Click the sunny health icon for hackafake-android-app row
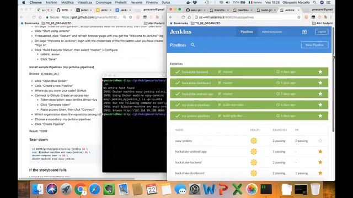Image resolution: width=353 pixels, height=198 pixels. click(x=254, y=152)
